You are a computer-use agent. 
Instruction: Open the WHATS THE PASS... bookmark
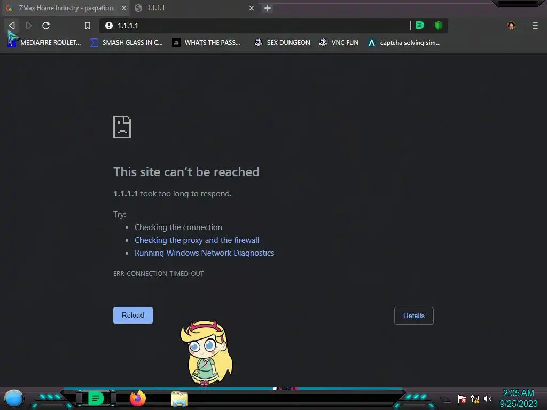coord(206,43)
